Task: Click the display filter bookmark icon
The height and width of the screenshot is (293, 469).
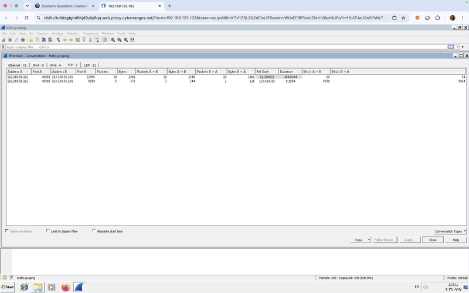Action: tap(3, 47)
